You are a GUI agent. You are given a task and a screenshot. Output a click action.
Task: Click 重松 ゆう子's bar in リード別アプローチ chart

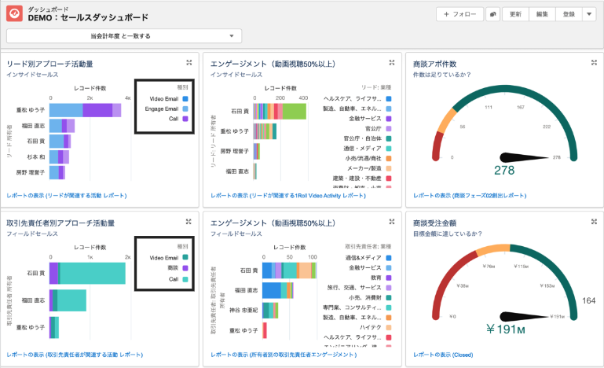pos(85,110)
